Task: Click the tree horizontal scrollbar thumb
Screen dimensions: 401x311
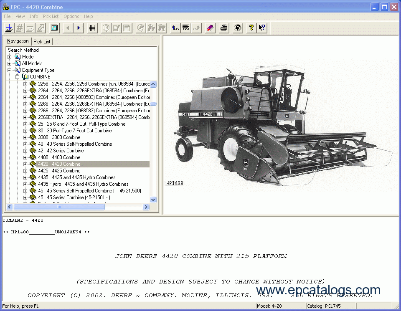Action: (x=59, y=207)
